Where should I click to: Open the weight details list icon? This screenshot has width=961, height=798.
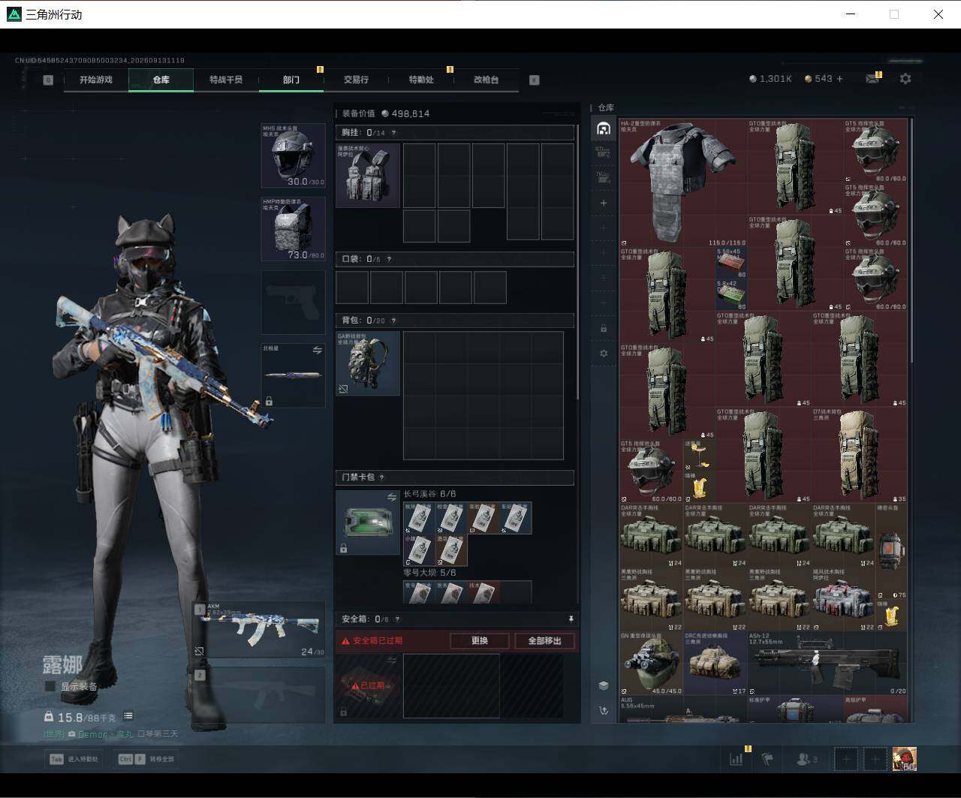pos(128,716)
